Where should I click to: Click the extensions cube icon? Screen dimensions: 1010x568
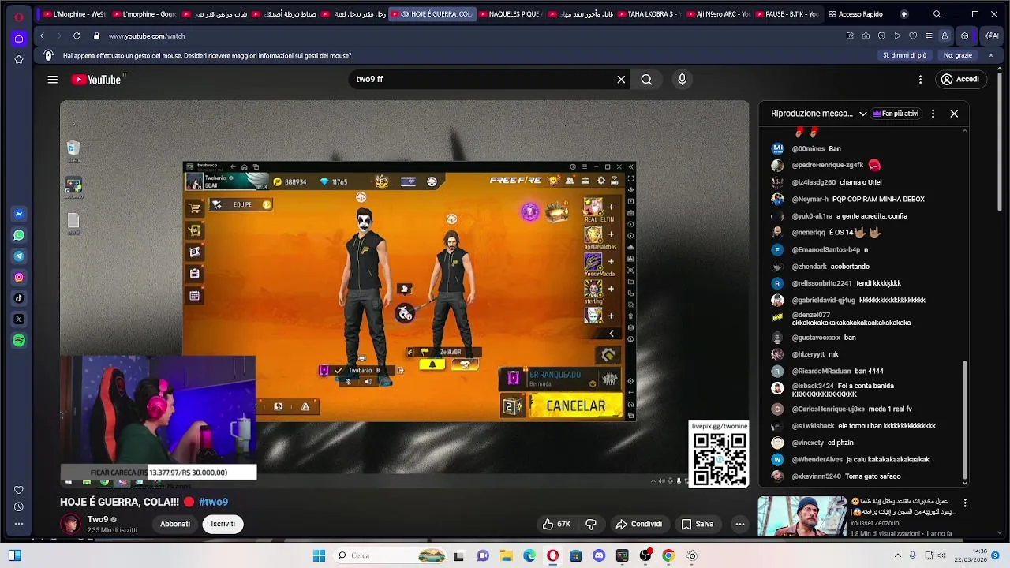964,35
